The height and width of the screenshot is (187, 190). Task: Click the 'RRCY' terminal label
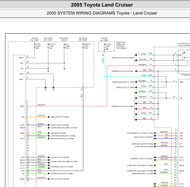182,160
